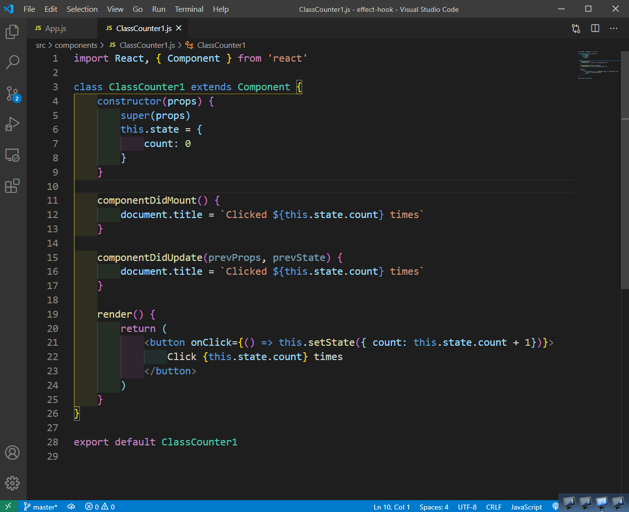Click line number 15 in the gutter
This screenshot has height=512, width=629.
52,257
